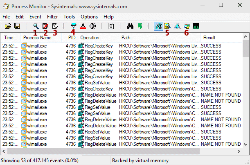Show the Process Tree via its toolbar icon
250x165 pixels.
(x=111, y=26)
